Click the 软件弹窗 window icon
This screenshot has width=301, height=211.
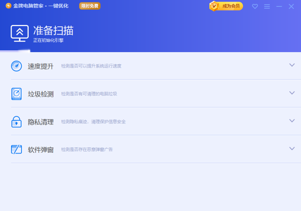pos(17,149)
